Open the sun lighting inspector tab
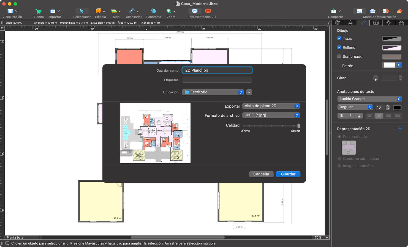The height and width of the screenshot is (247, 408). (x=388, y=23)
